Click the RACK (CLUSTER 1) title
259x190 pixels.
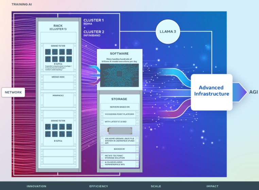pyautogui.click(x=58, y=27)
